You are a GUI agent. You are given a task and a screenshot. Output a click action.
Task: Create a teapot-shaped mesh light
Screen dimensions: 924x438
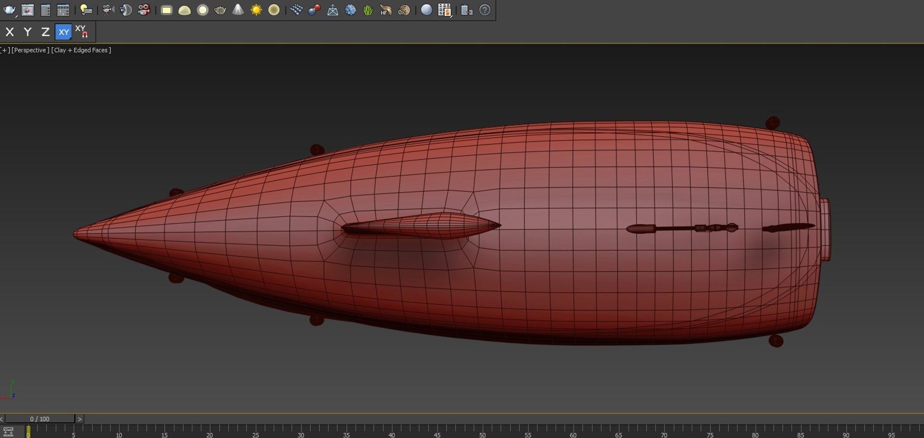(220, 10)
